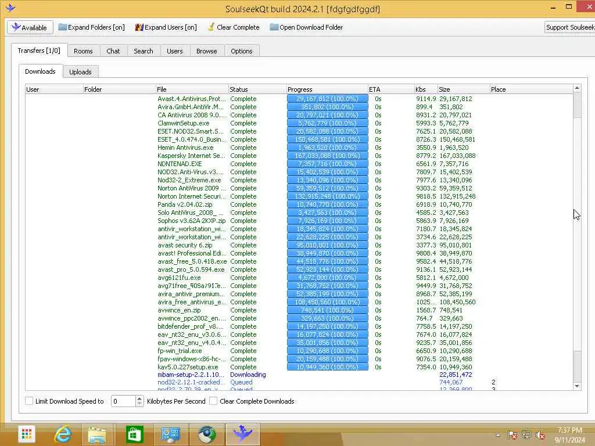Open the Rooms tab
The image size is (595, 446).
83,51
